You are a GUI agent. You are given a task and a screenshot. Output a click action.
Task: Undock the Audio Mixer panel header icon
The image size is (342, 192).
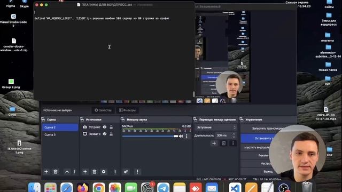(x=122, y=119)
